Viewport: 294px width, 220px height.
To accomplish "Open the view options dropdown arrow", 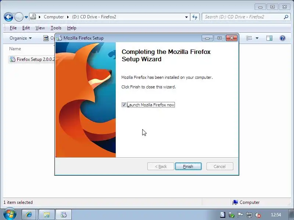I will coord(257,38).
